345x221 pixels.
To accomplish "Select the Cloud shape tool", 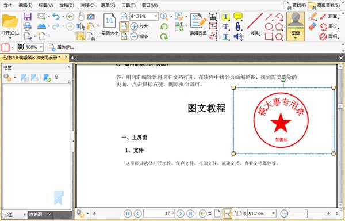I will (x=279, y=36).
